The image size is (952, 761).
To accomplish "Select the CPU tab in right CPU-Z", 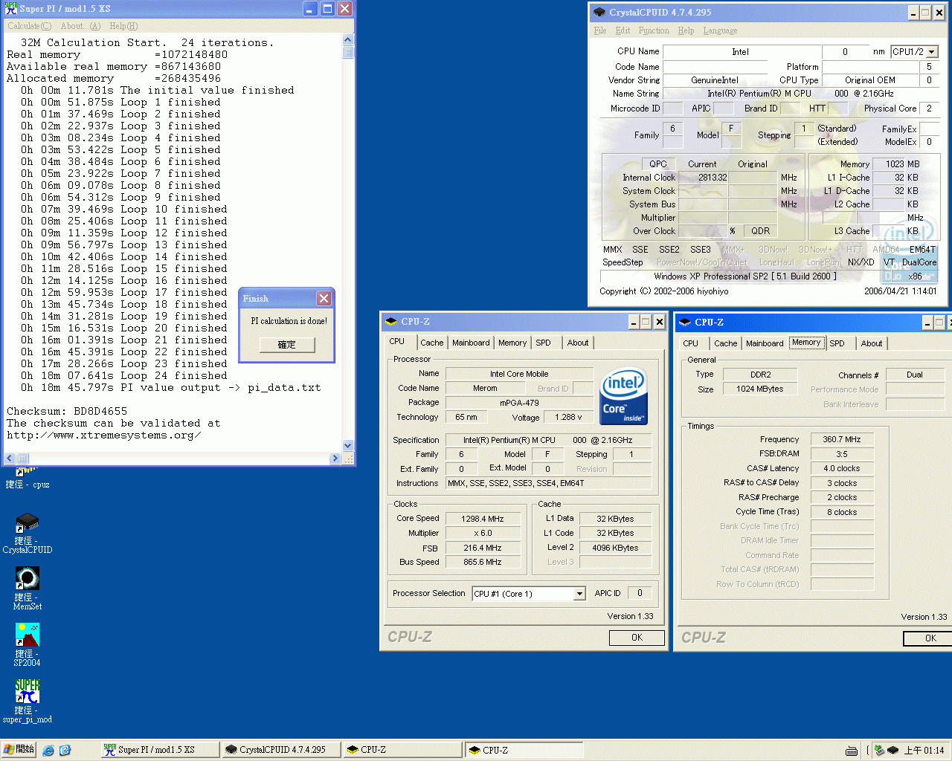I will [691, 343].
